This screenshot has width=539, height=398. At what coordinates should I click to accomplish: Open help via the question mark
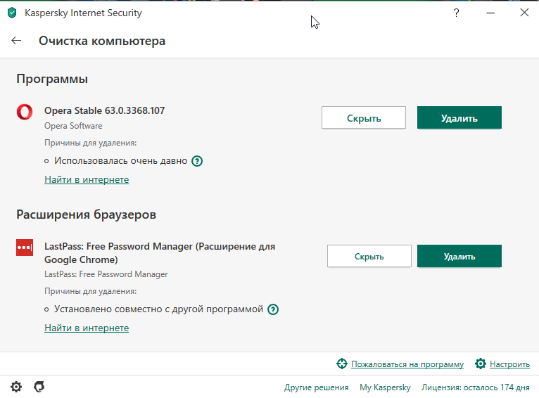tap(456, 13)
